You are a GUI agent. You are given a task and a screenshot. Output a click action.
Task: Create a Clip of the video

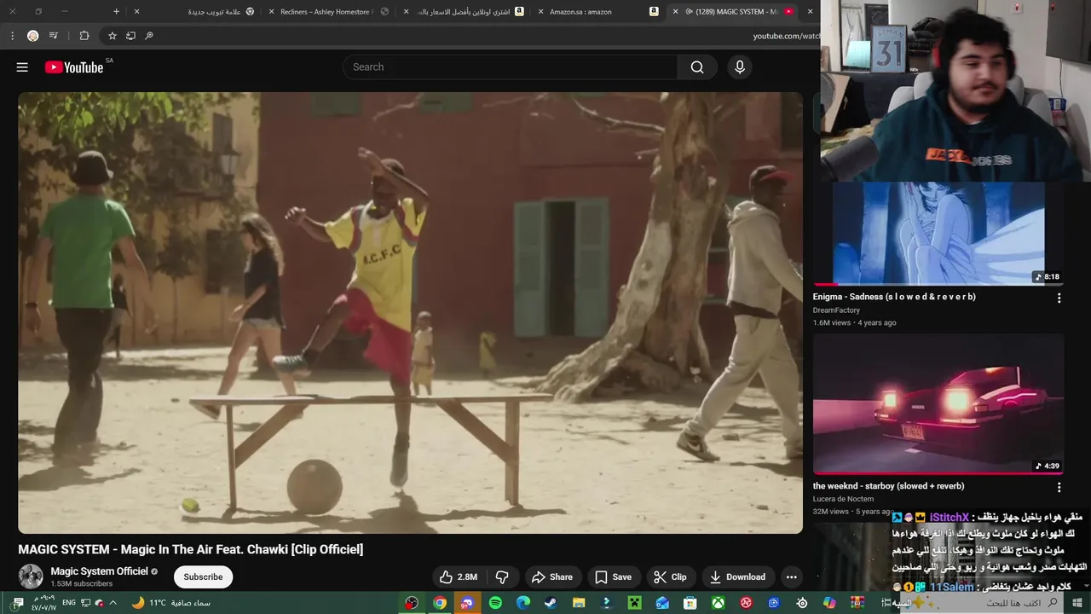click(x=671, y=577)
